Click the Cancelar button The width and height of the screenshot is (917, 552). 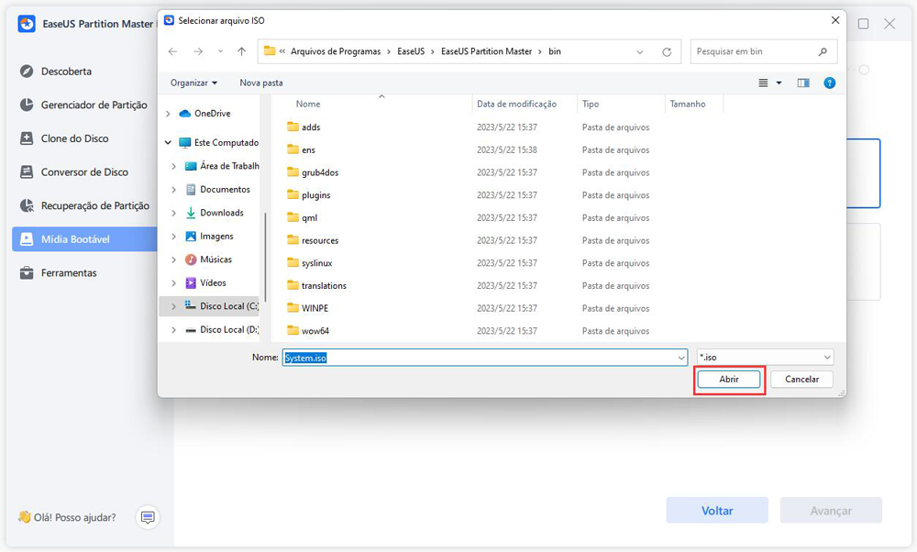801,380
